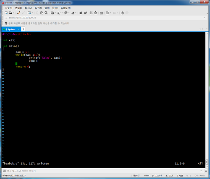The height and width of the screenshot is (179, 210).
Task: Click the status bar up arrow icon
Action: [187, 176]
